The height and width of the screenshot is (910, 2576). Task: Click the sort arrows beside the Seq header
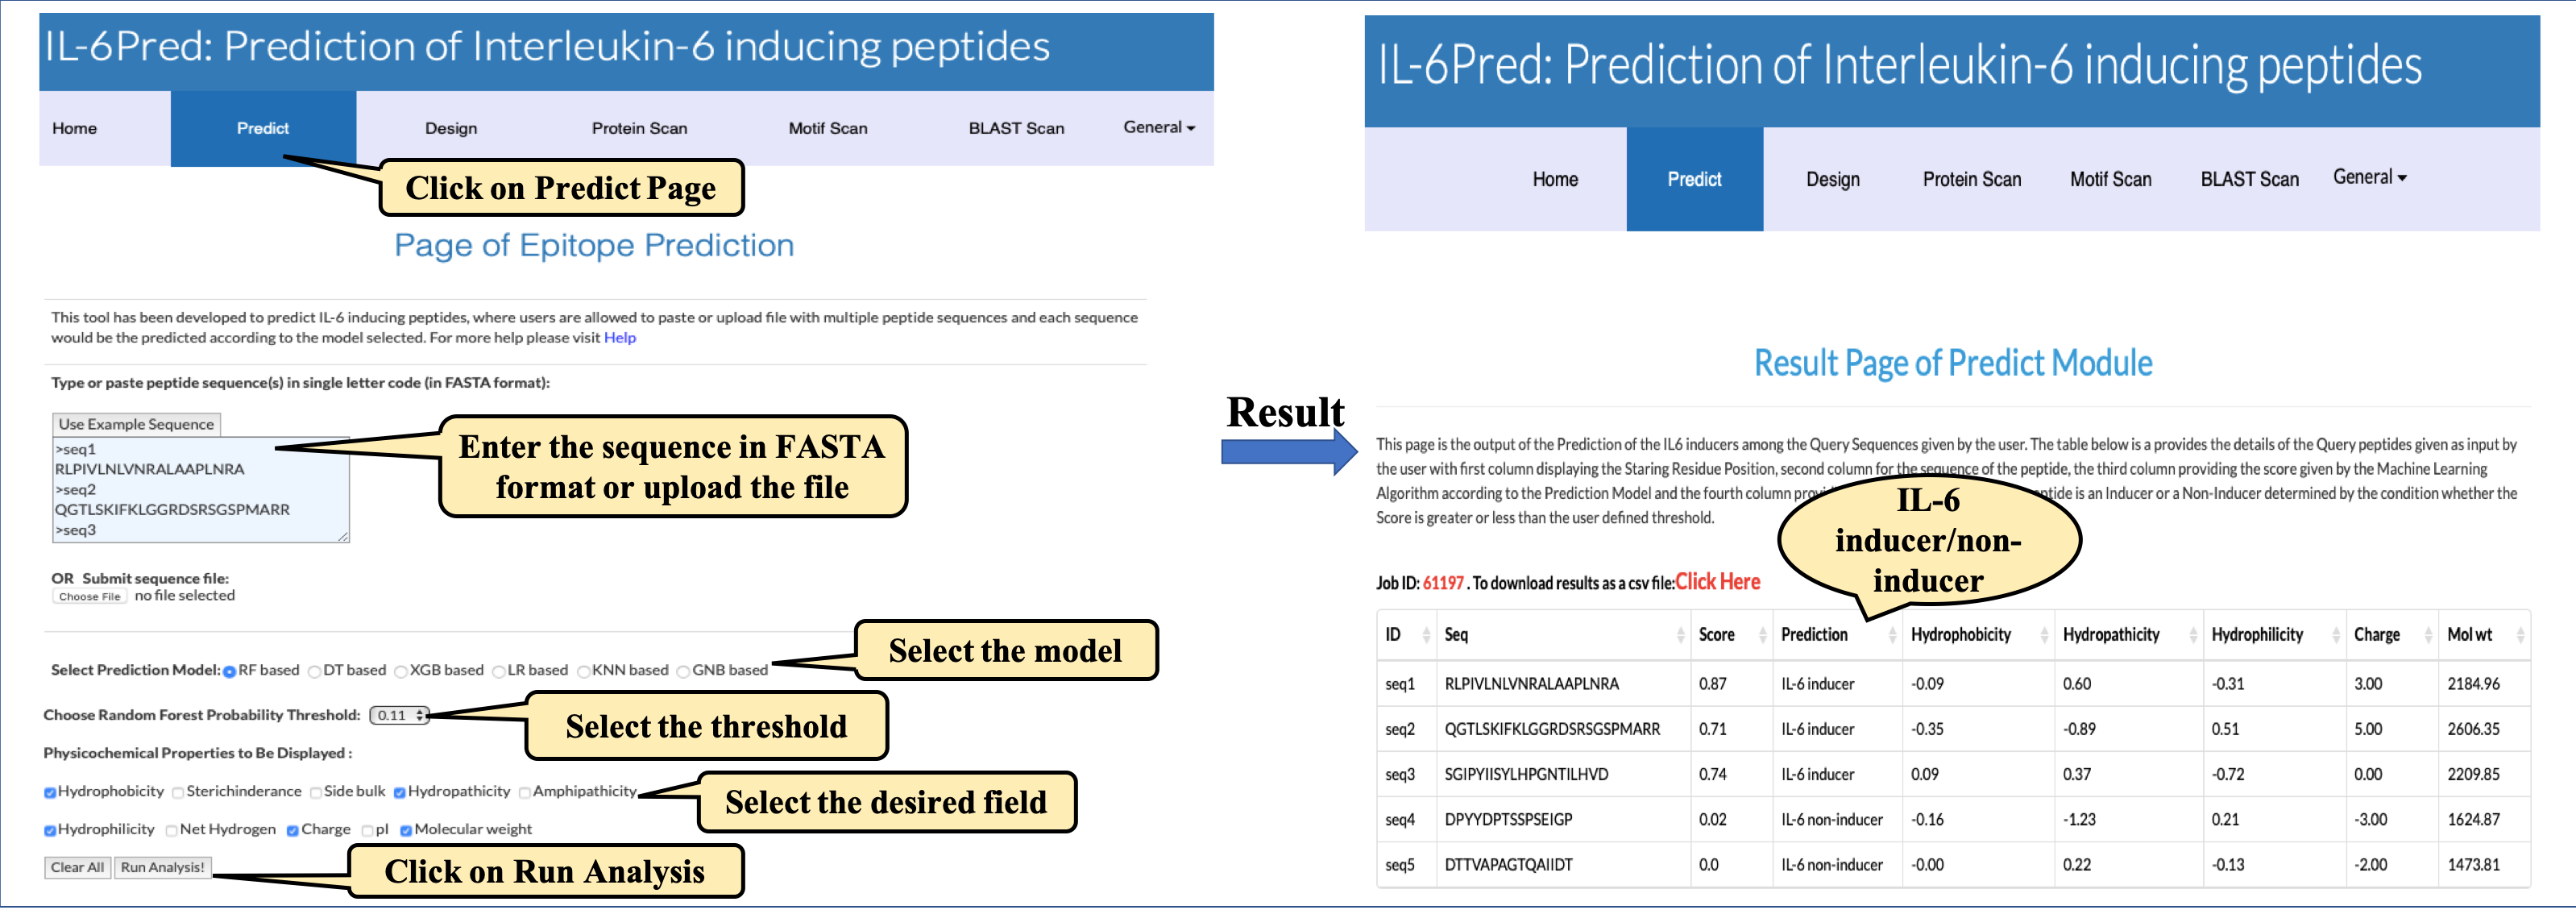coord(1680,635)
